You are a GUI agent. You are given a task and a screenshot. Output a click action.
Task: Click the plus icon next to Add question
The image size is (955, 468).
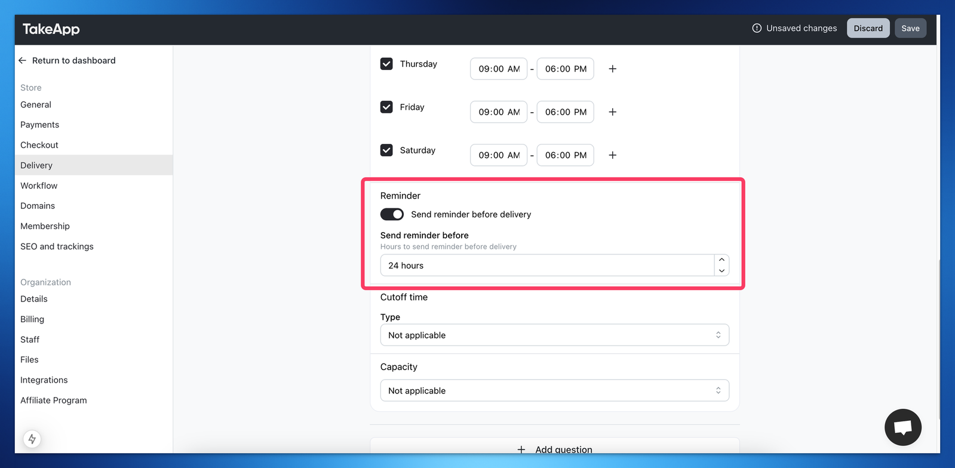[521, 449]
